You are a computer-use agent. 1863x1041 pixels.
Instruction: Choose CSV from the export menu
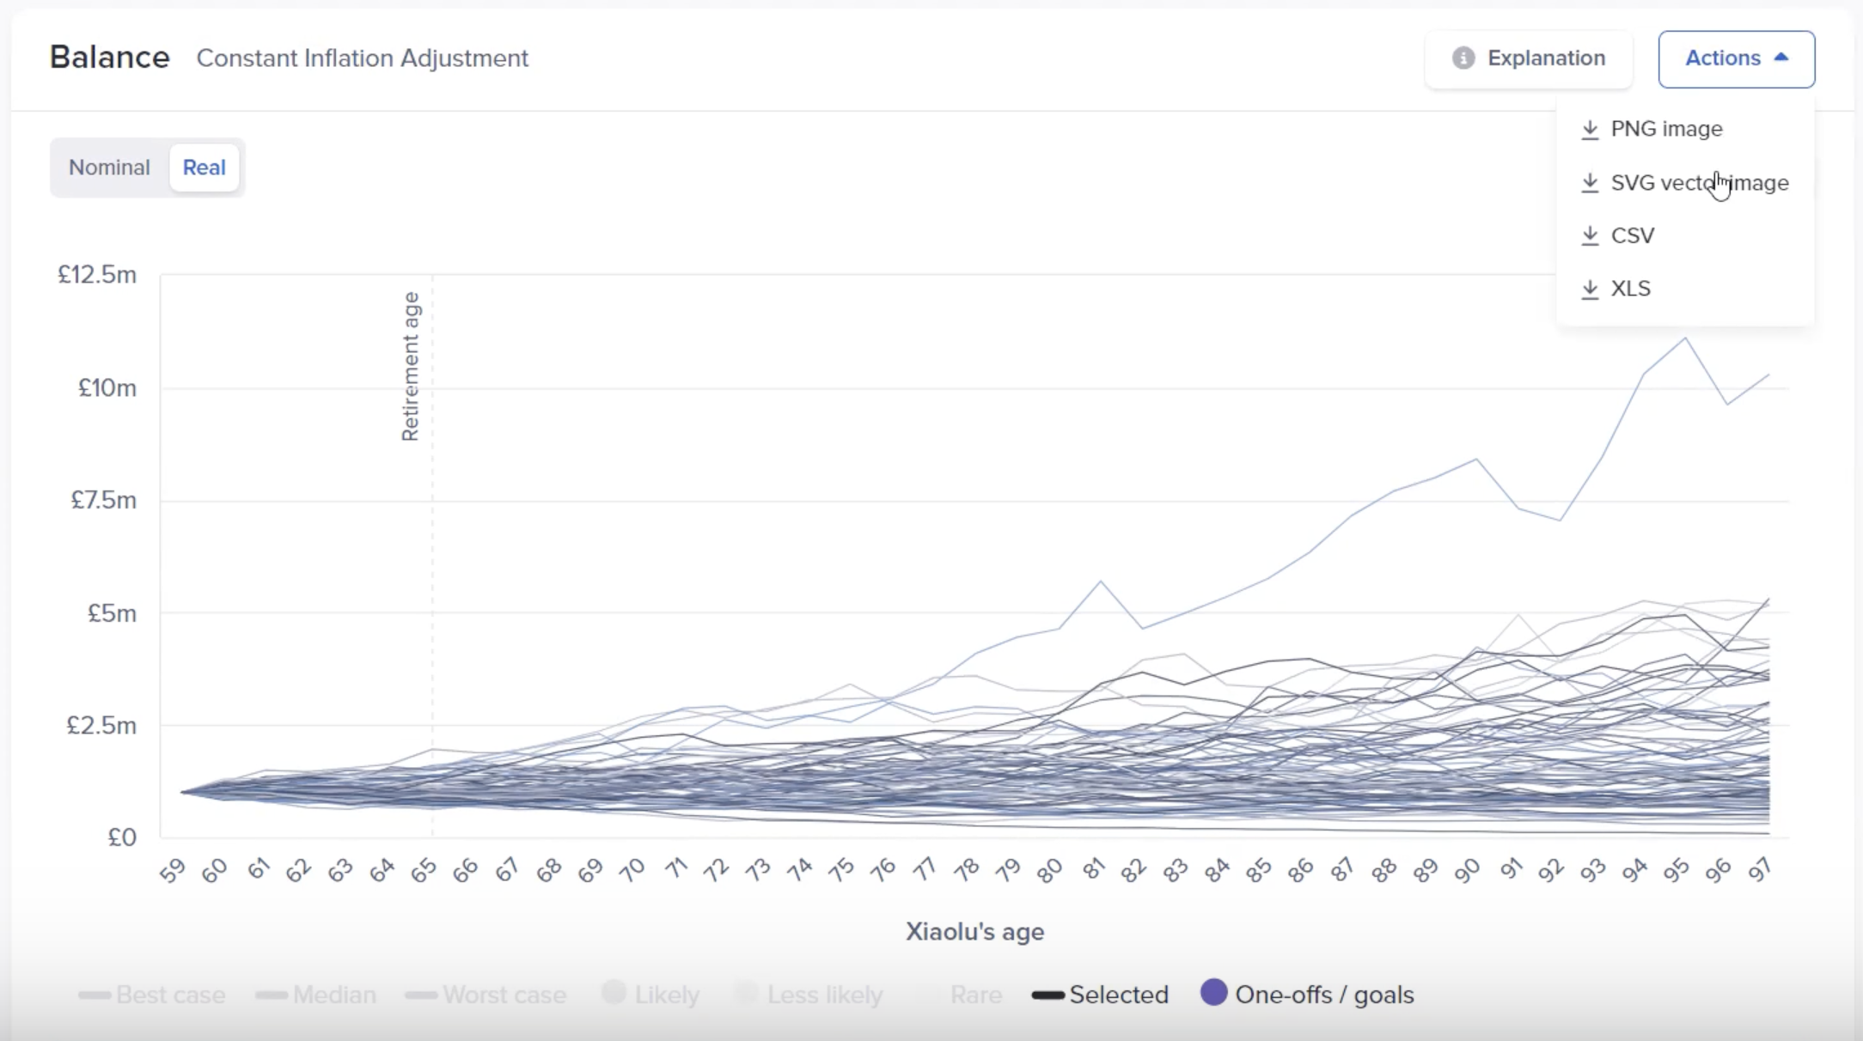(x=1632, y=235)
